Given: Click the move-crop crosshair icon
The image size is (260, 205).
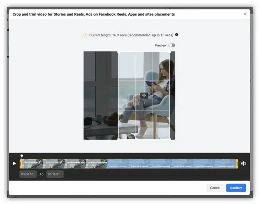Looking at the screenshot, I should coord(144,96).
